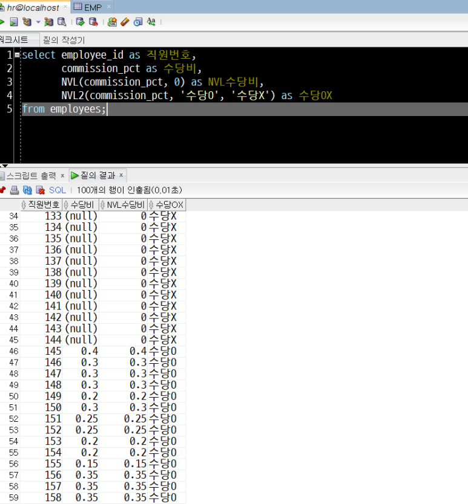The height and width of the screenshot is (504, 468).
Task: Click the '100개의 행이 인출됨(0.01초)' status text
Action: pos(130,190)
